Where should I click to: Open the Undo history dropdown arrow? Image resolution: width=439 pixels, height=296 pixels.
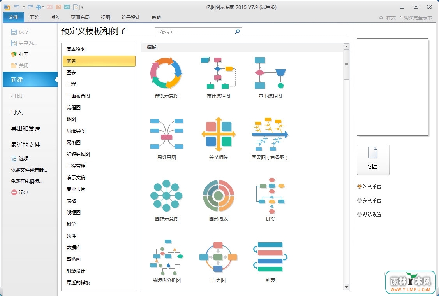point(23,7)
